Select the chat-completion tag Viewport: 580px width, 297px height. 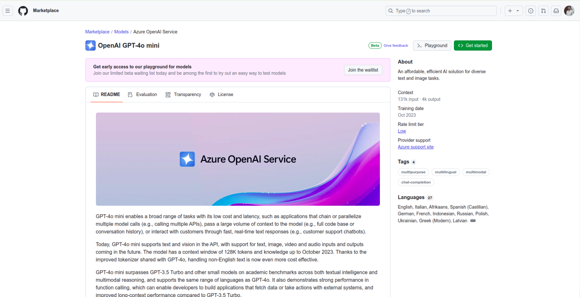coord(416,182)
